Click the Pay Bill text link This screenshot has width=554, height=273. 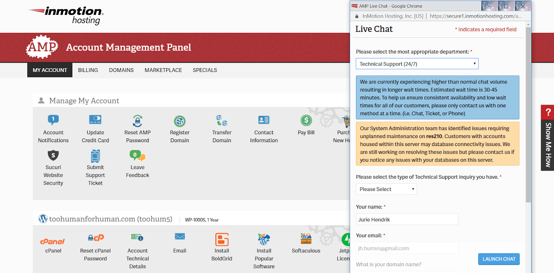pyautogui.click(x=306, y=133)
